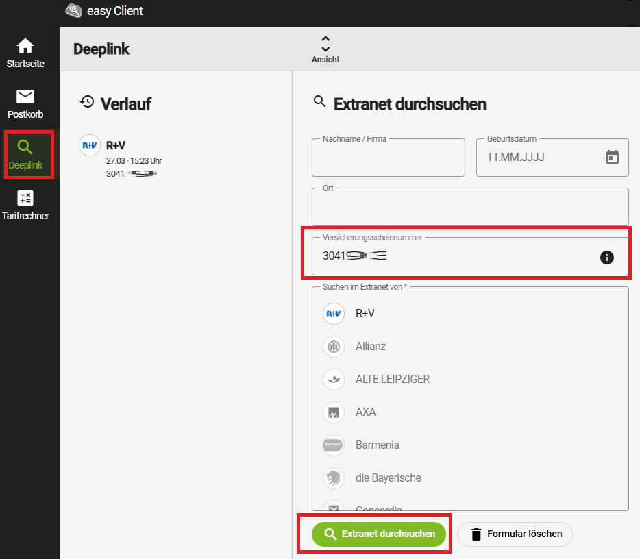
Task: Select ALTE LEIPZIGER in the extranet list
Action: [393, 379]
